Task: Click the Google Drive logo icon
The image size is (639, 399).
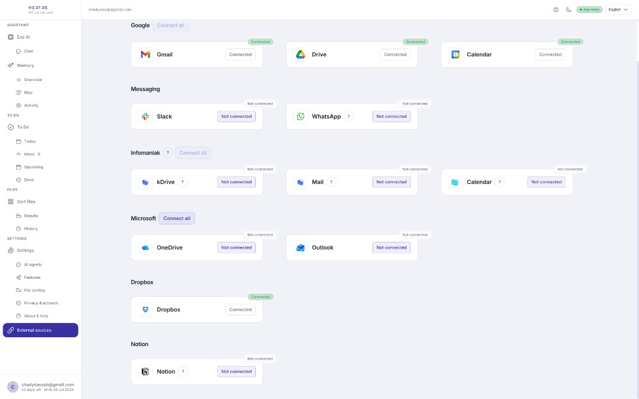Action: (300, 55)
